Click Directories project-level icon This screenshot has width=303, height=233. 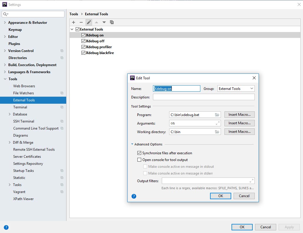(x=62, y=58)
